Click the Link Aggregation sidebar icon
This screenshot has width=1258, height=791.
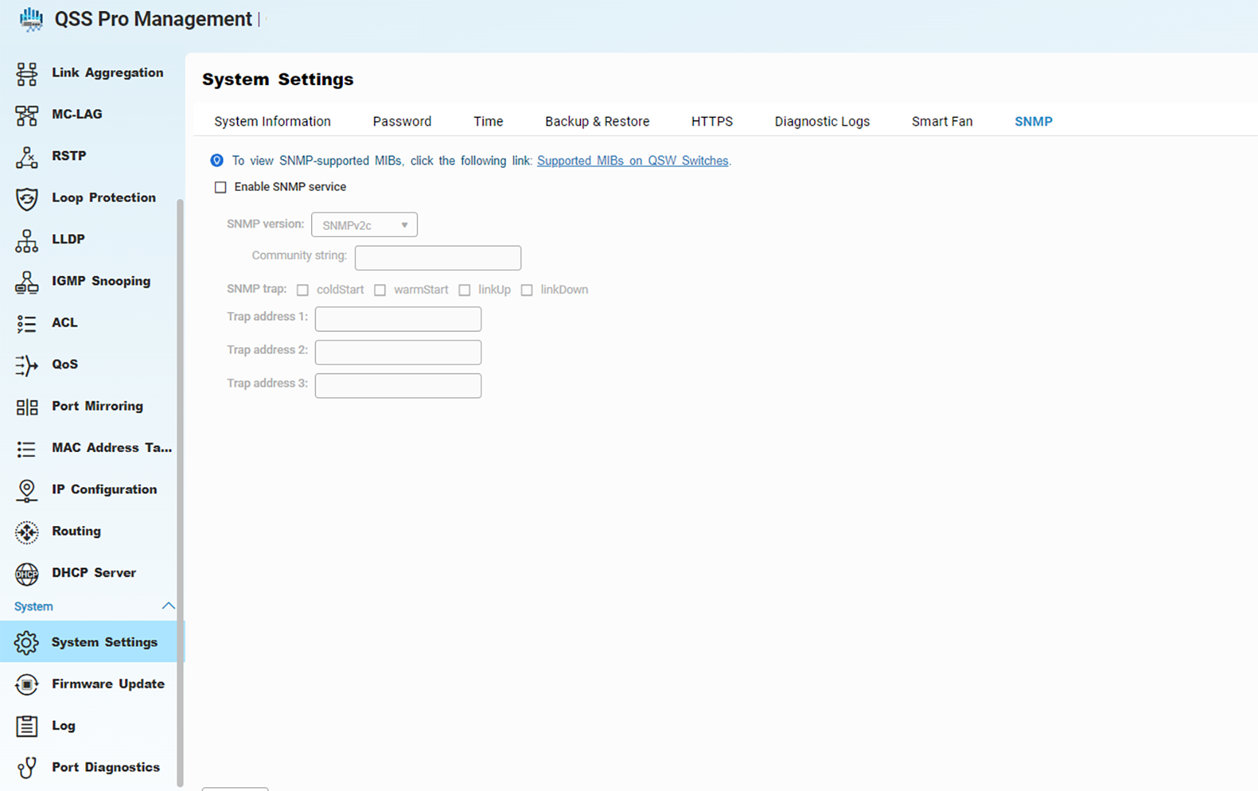[27, 73]
